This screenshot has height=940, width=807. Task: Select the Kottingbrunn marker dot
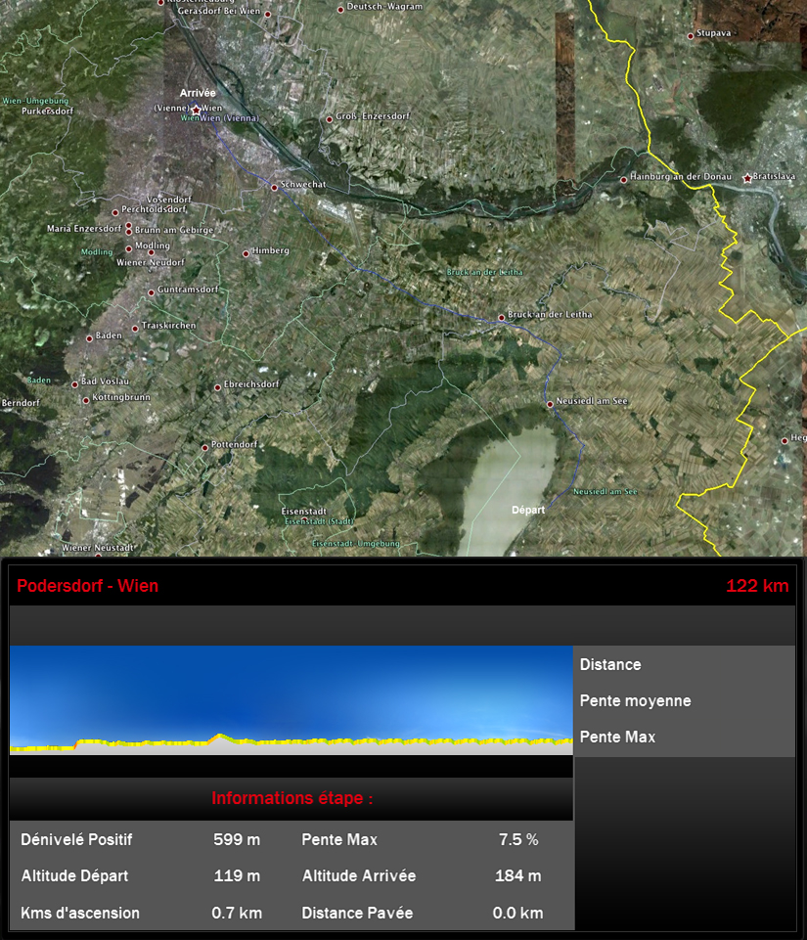pos(86,400)
